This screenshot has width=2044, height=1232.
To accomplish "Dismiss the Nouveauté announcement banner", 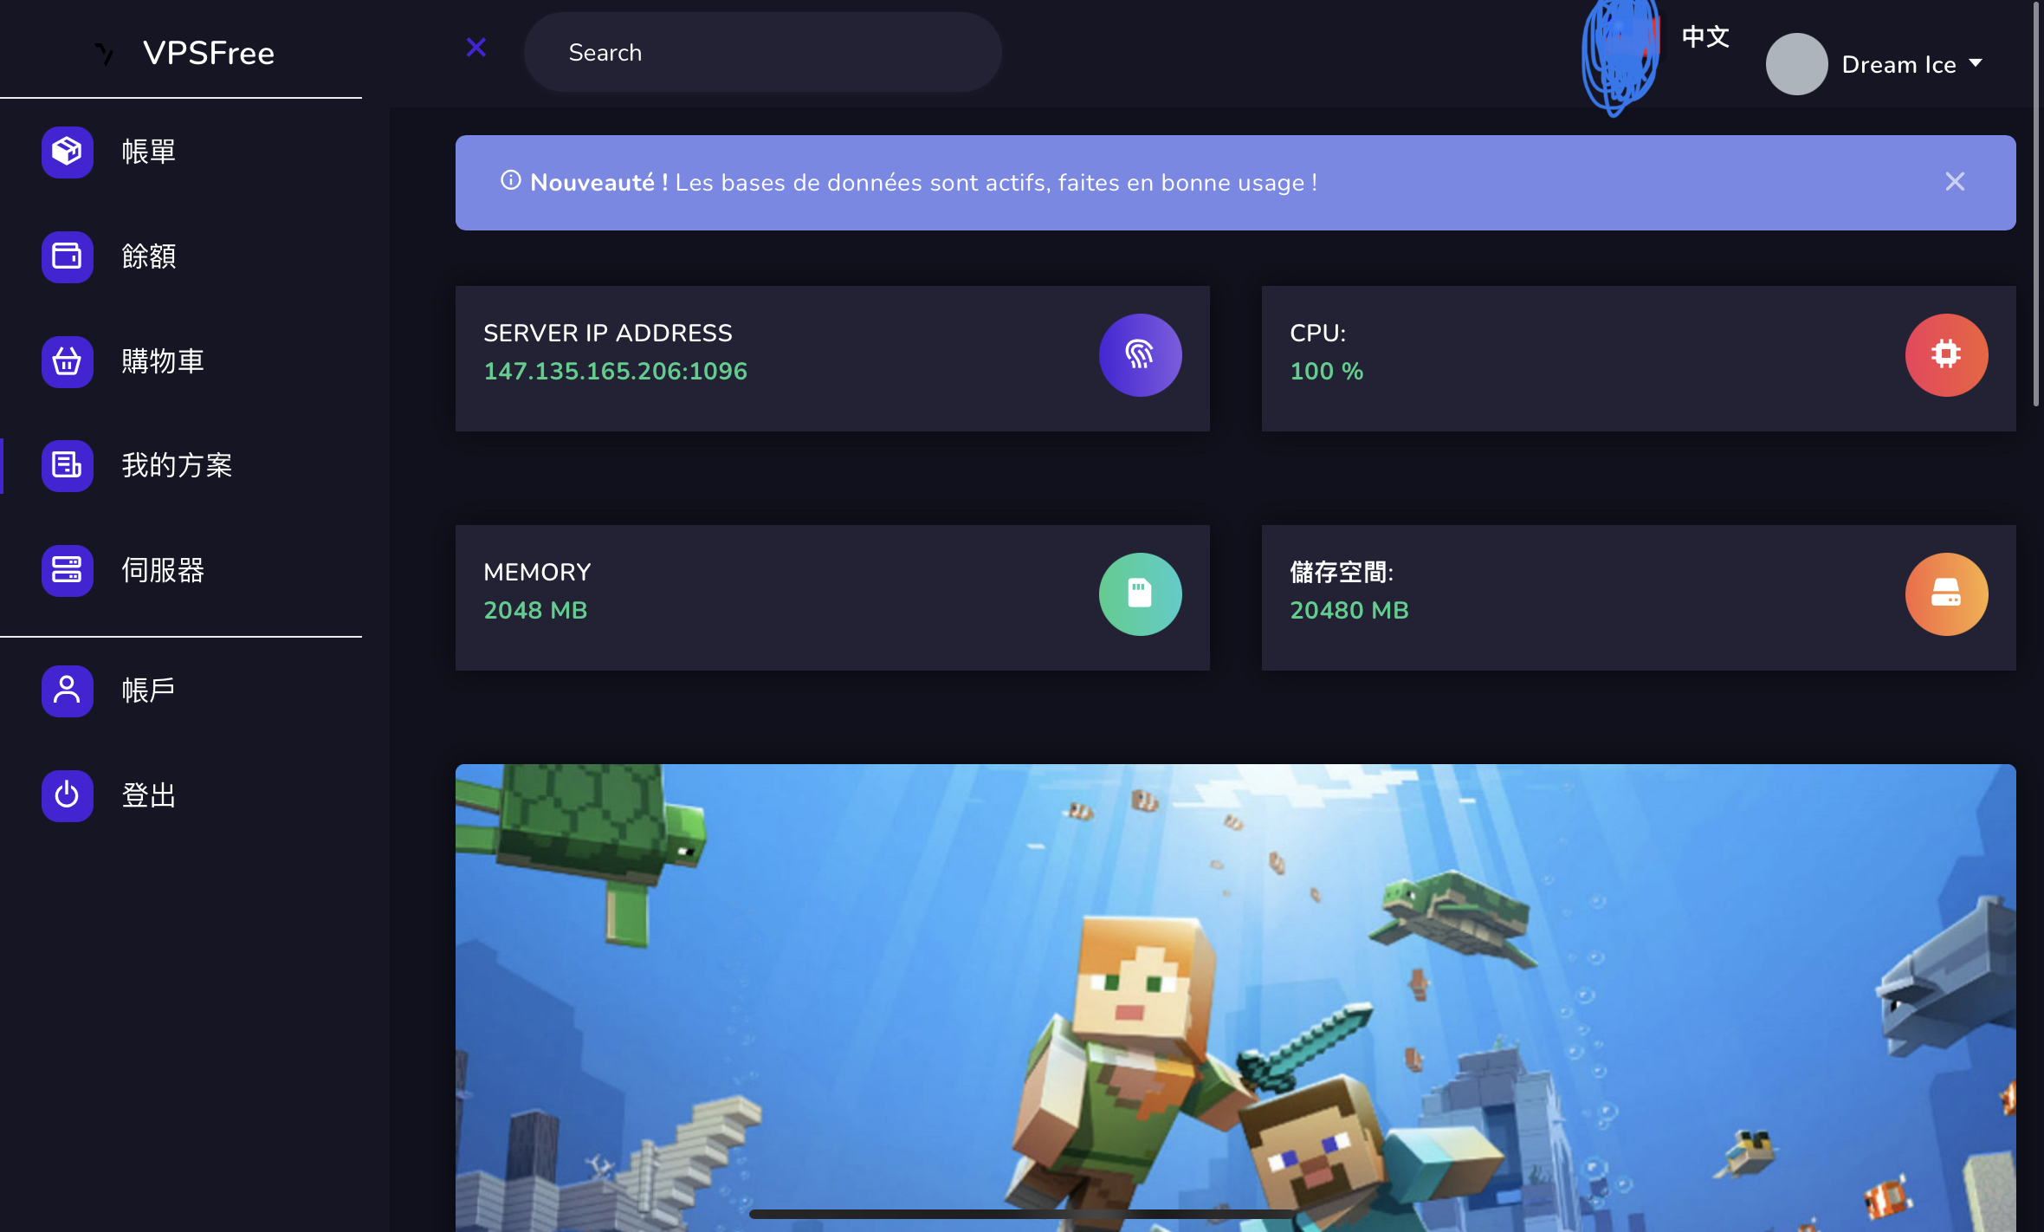I will pyautogui.click(x=1955, y=182).
